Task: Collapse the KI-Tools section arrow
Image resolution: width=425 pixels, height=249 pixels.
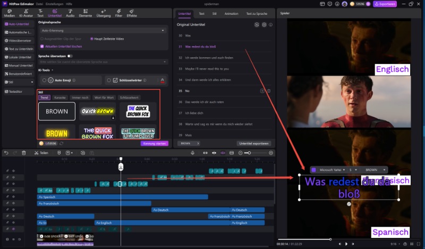Action: pos(52,70)
